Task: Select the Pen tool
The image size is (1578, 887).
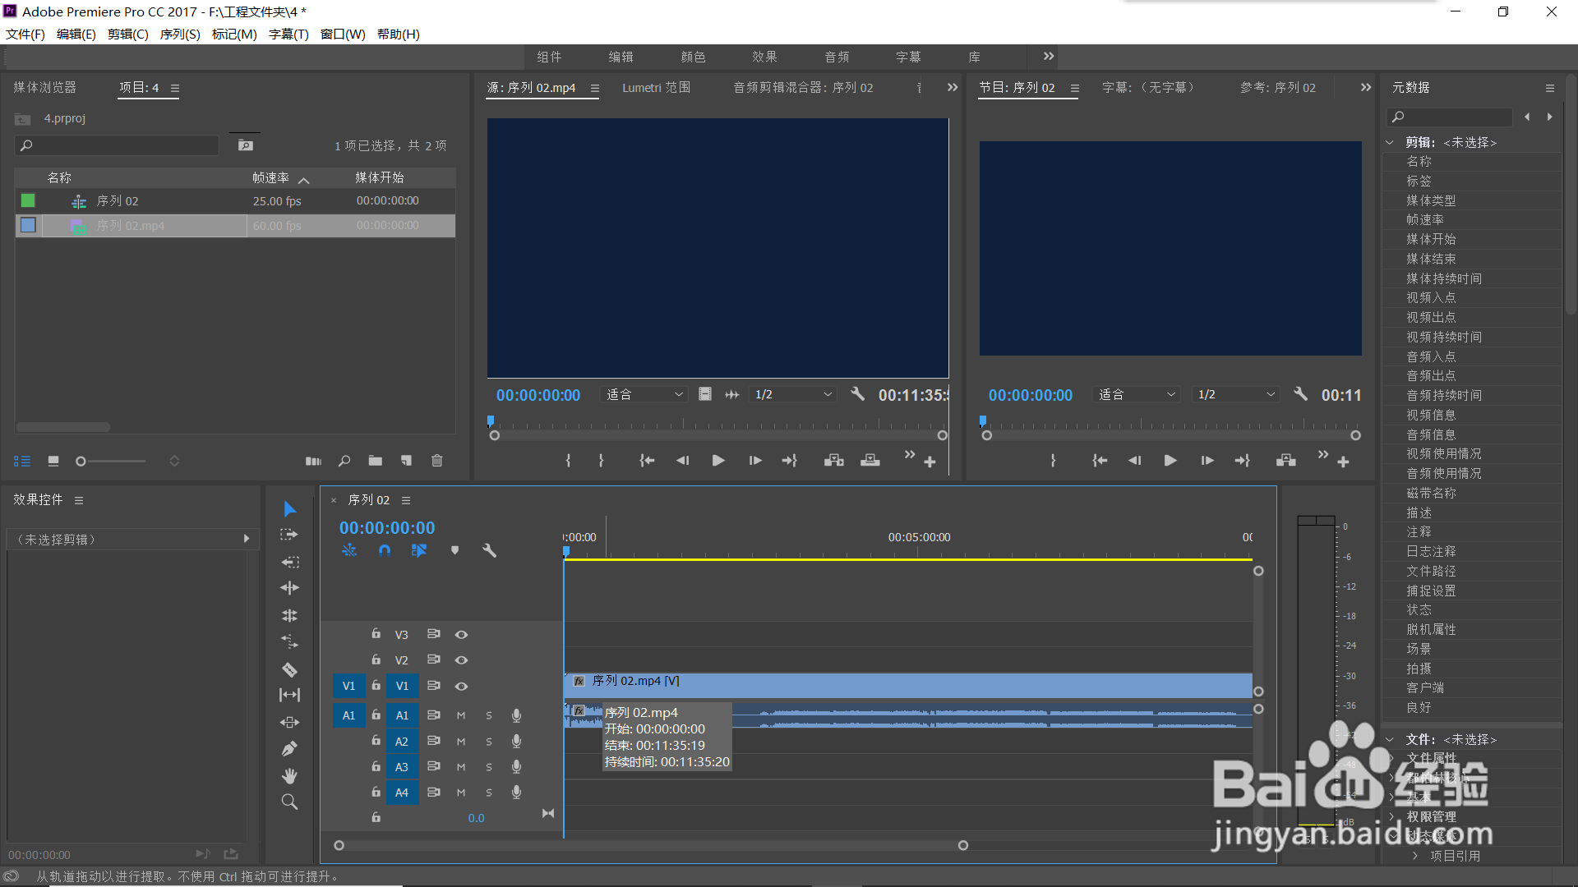Action: [x=289, y=749]
